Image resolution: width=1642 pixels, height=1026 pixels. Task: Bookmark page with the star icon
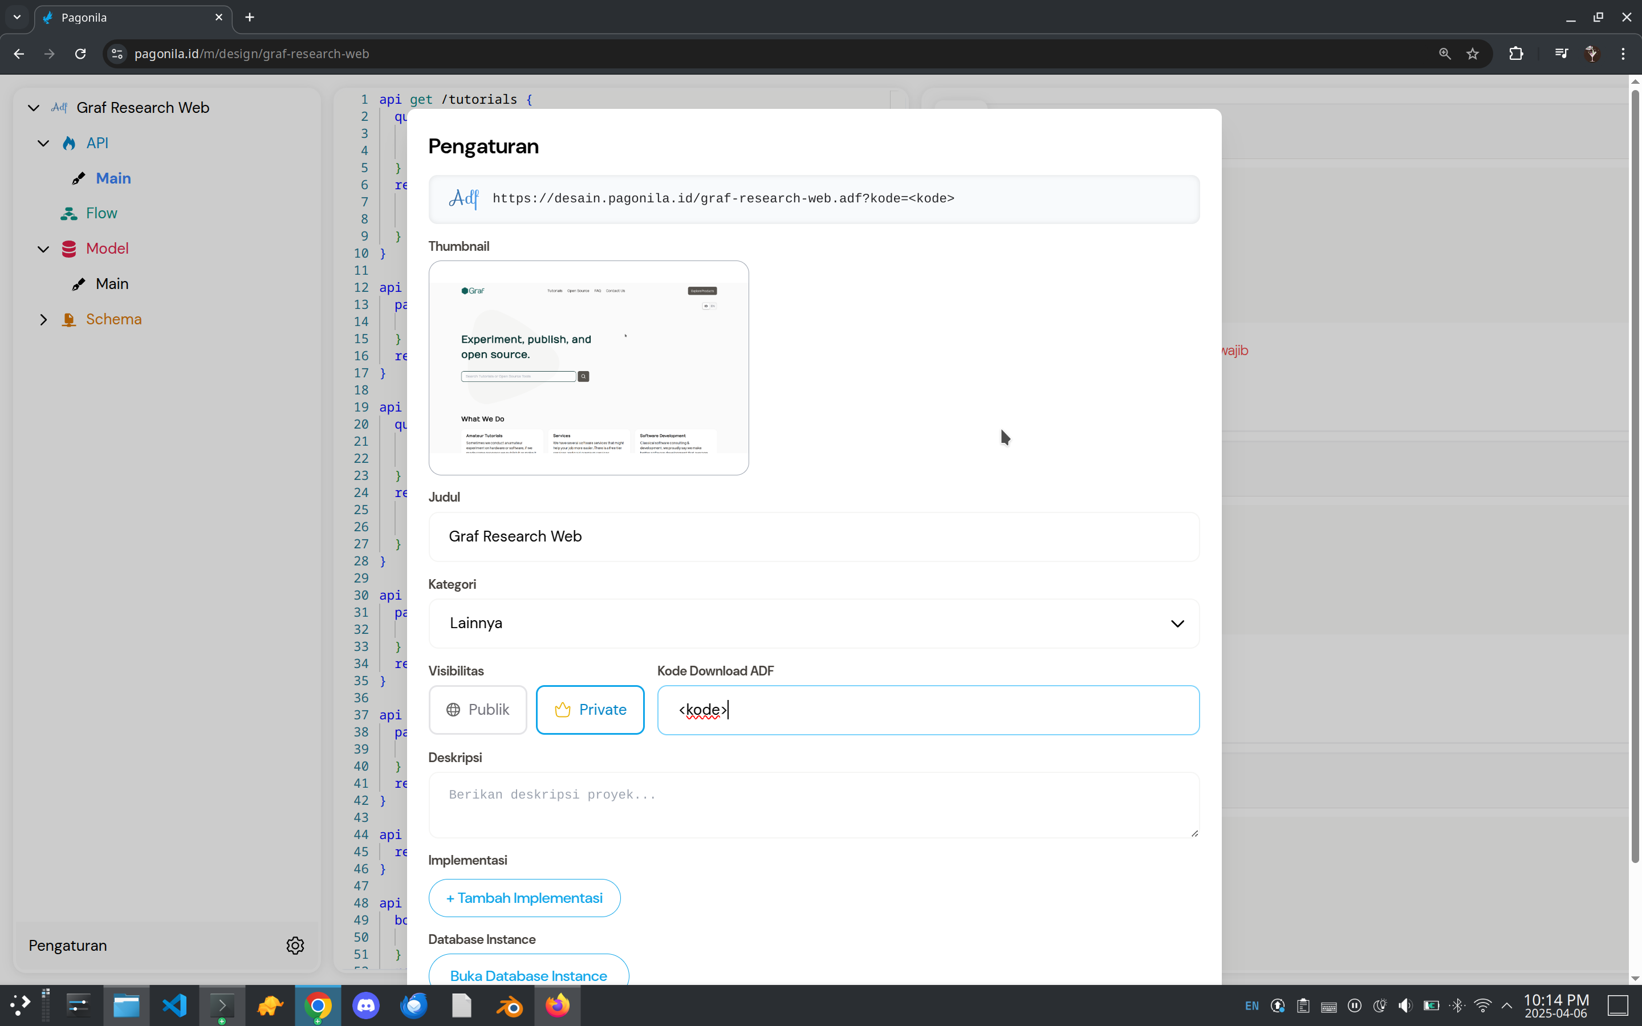click(x=1472, y=54)
